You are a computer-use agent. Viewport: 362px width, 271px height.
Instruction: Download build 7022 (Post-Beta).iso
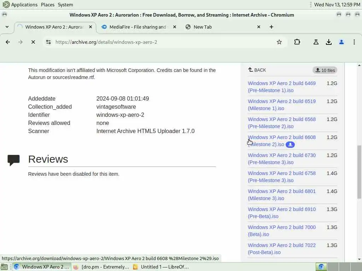pyautogui.click(x=282, y=249)
